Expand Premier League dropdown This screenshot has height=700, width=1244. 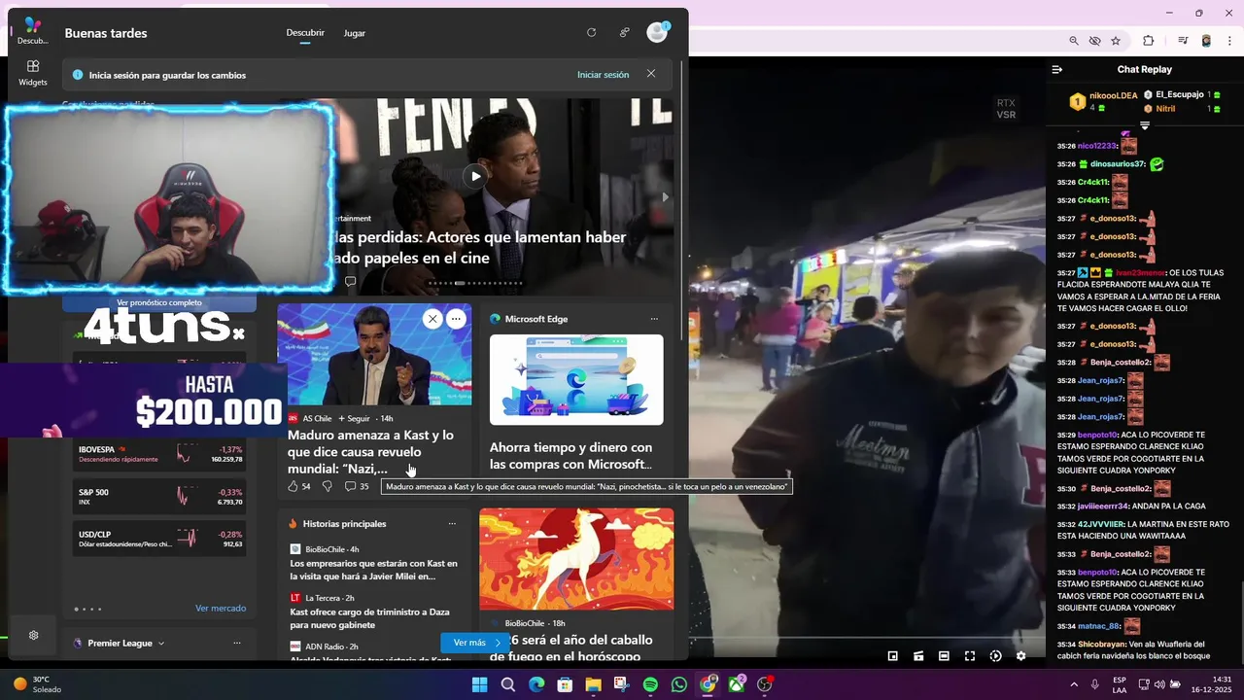[x=161, y=644]
